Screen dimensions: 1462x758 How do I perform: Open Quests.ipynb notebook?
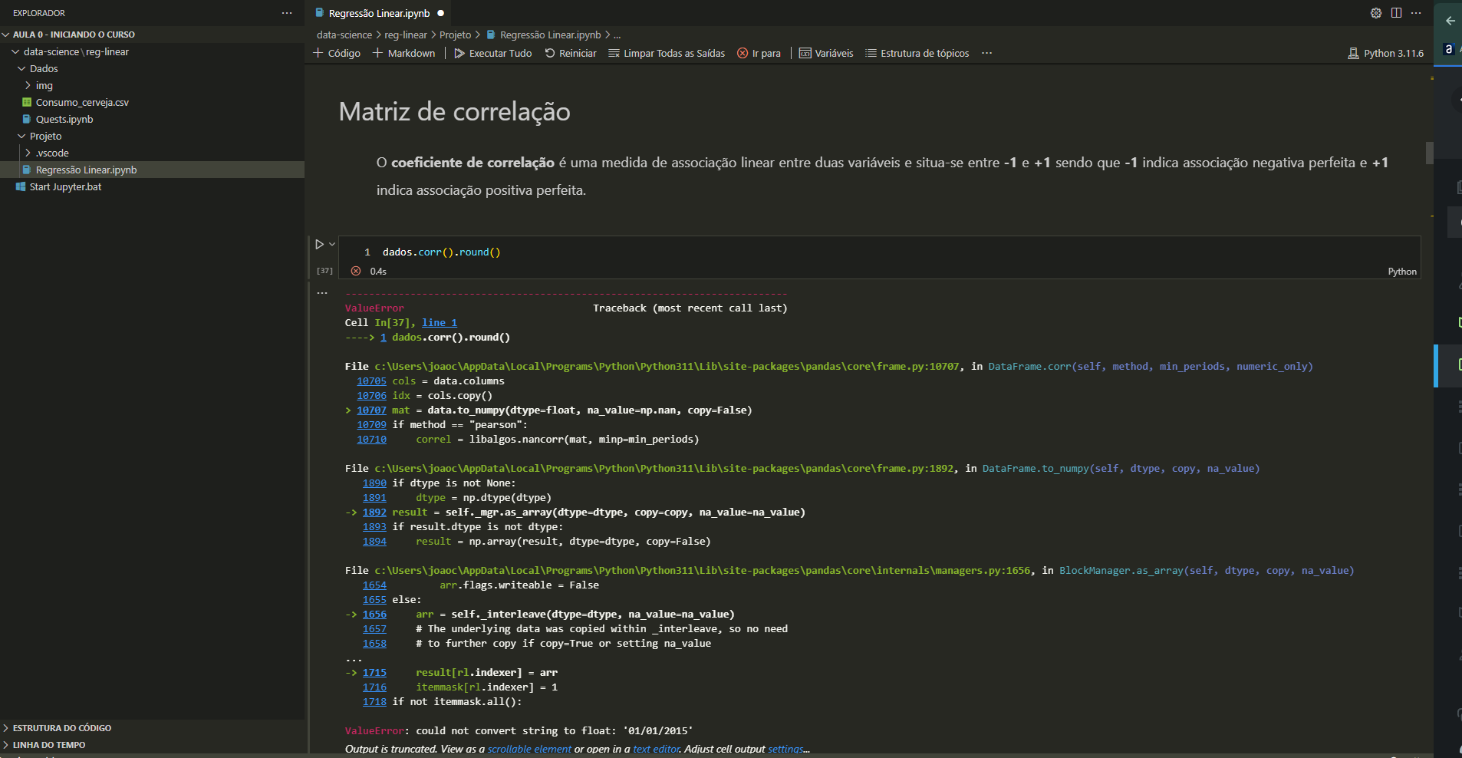point(64,119)
